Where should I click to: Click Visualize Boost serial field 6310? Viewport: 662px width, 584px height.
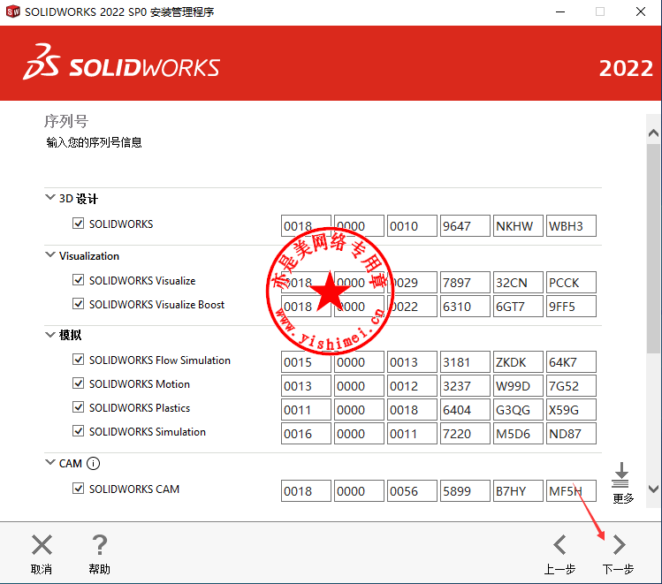[x=465, y=306]
